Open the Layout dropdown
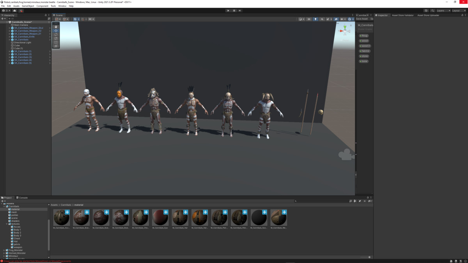The image size is (468, 263). [x=459, y=11]
